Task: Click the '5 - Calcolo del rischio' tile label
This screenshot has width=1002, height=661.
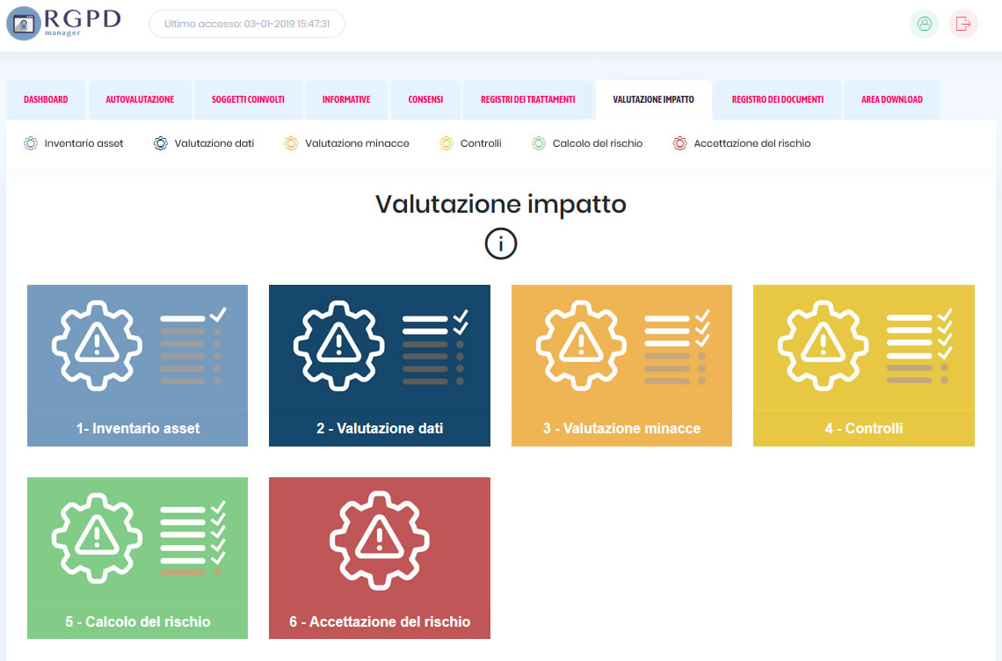Action: [x=138, y=621]
